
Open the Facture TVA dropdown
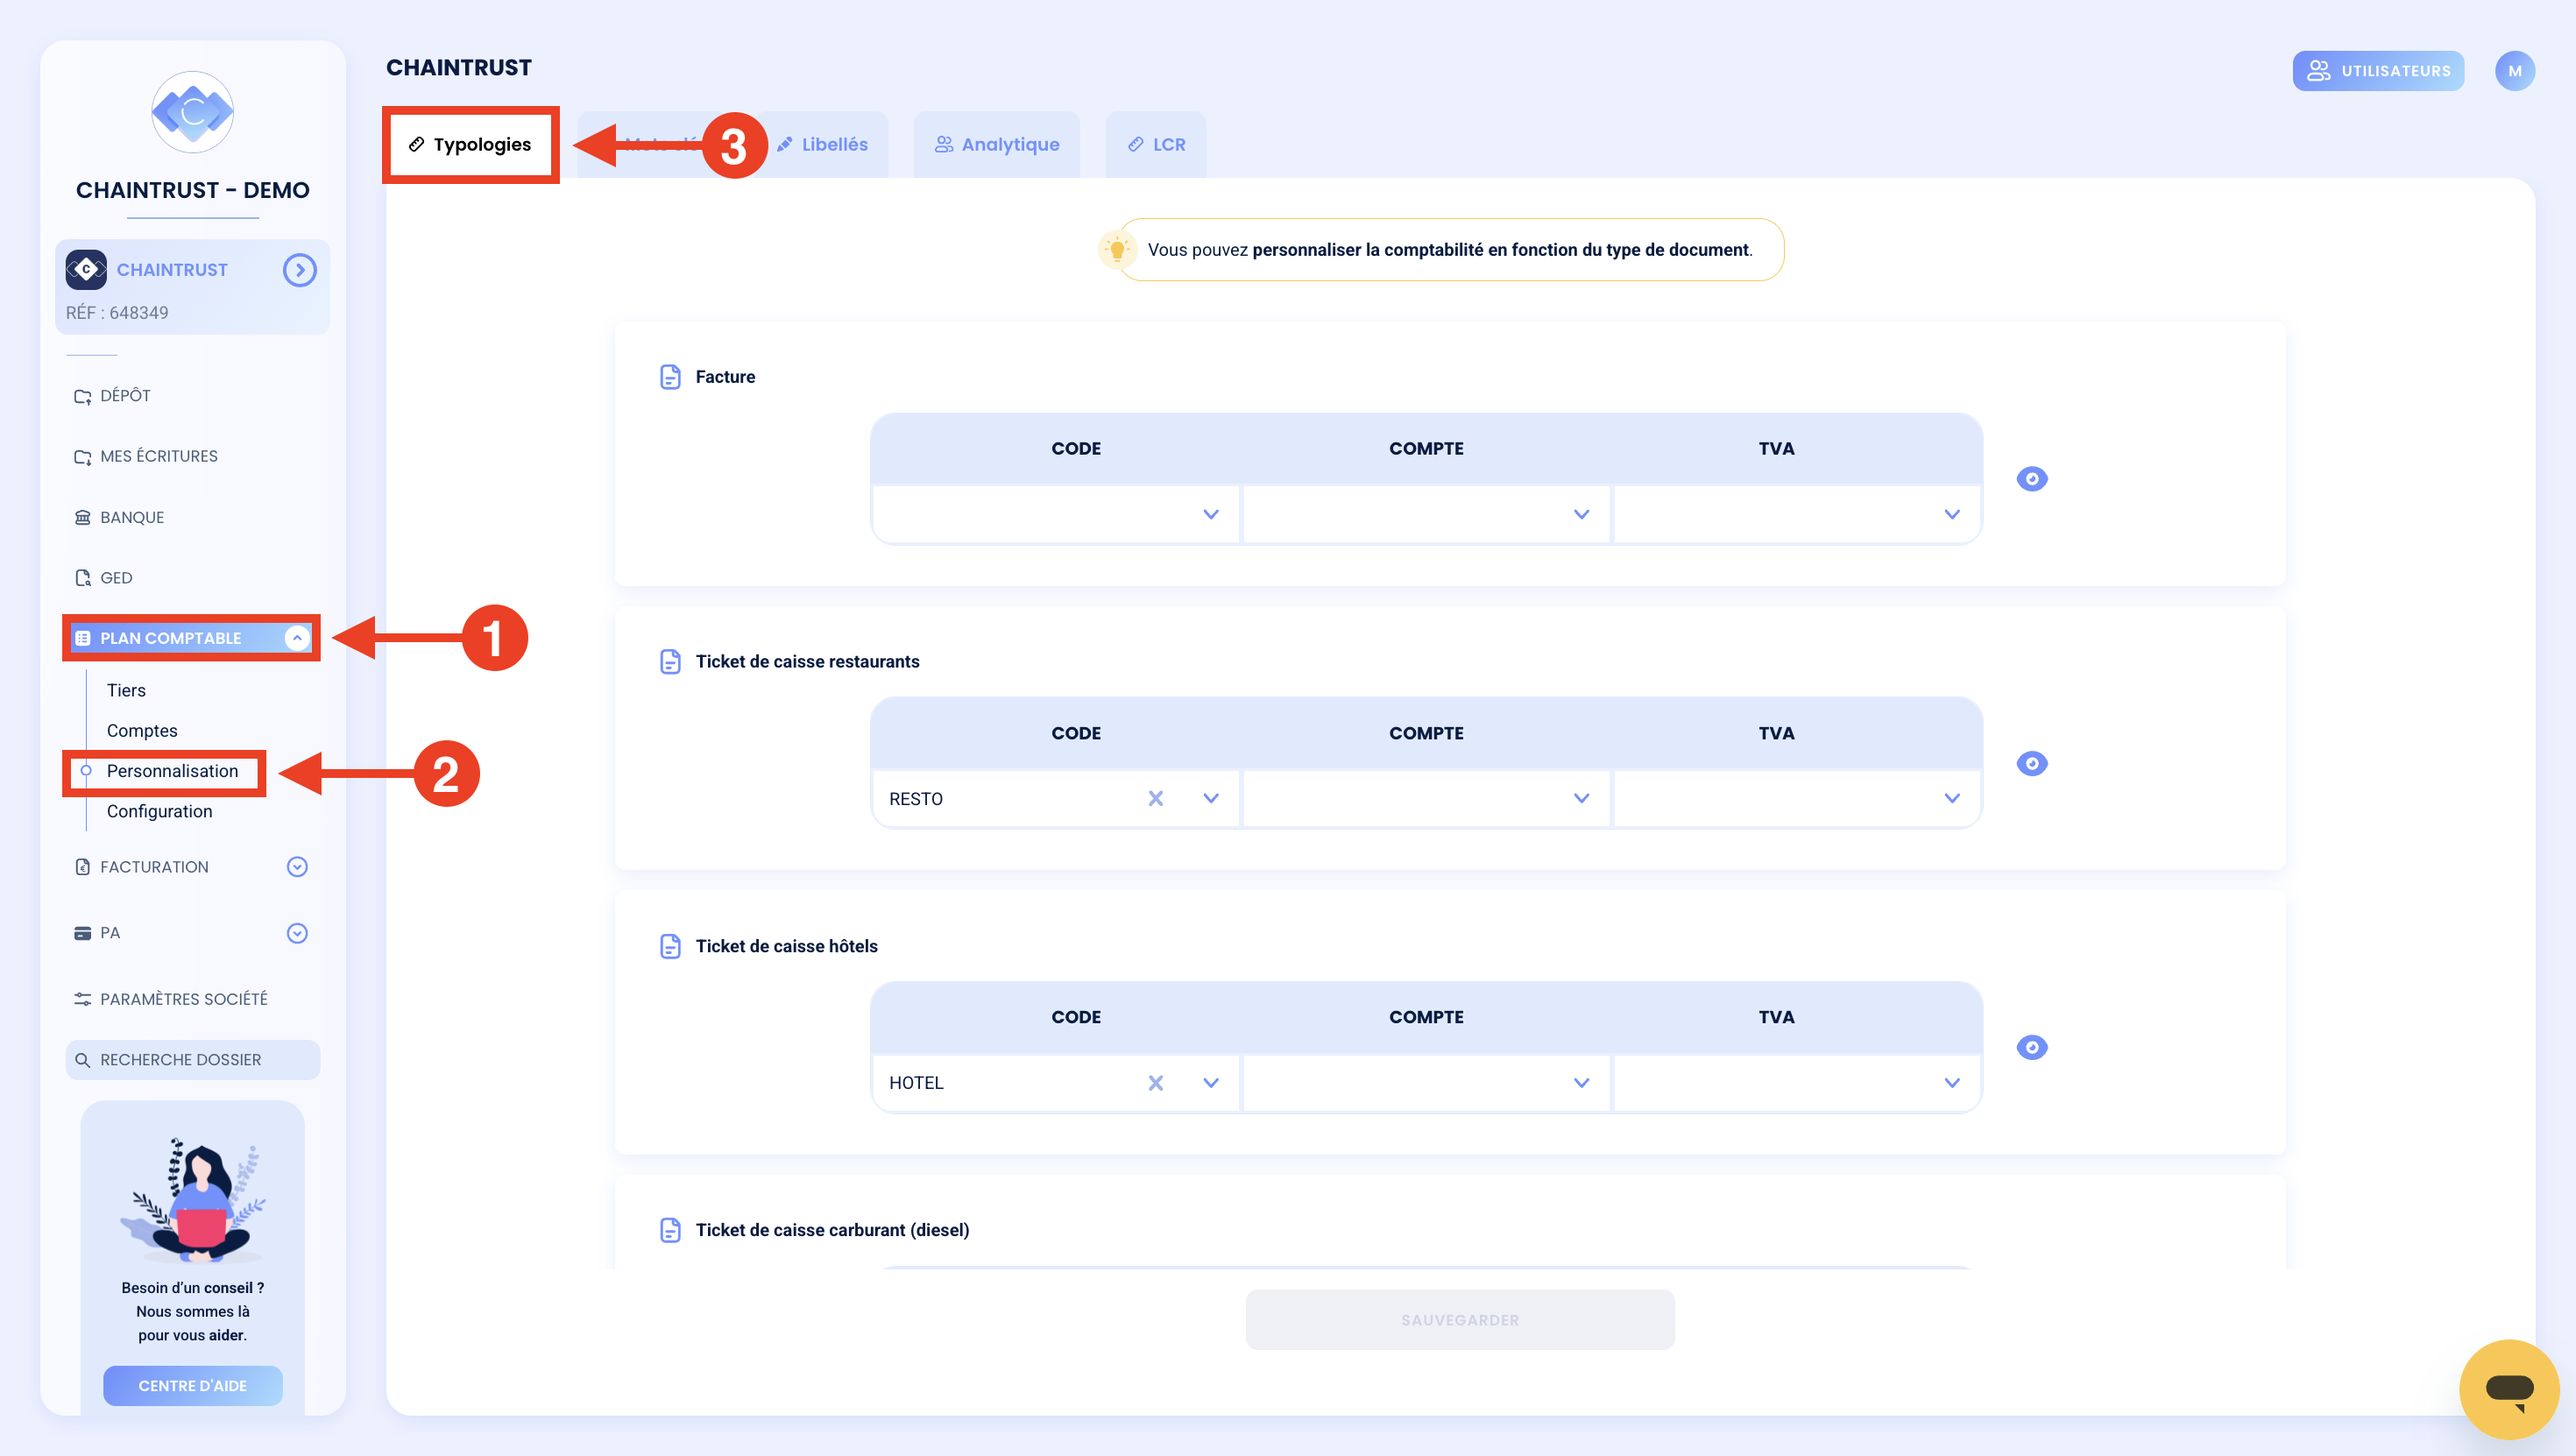pos(1797,515)
